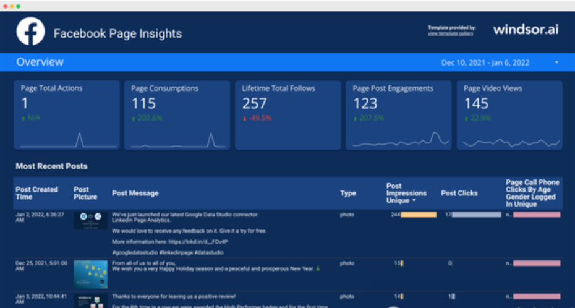Click the Page Consumptions sparkline chart
This screenshot has width=575, height=308.
(x=178, y=140)
